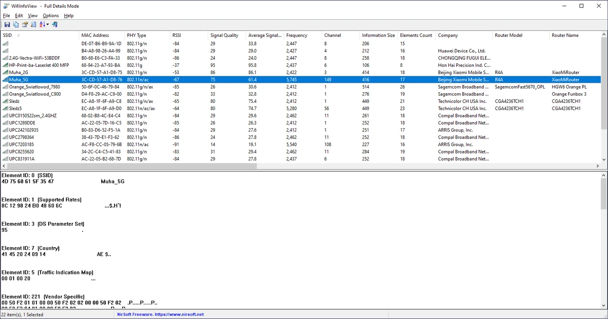Click the Copy Selected Items toolbar icon
Image resolution: width=608 pixels, height=319 pixels.
tap(16, 24)
